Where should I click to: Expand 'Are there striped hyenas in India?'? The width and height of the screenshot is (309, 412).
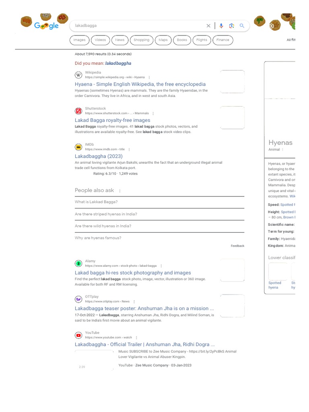pyautogui.click(x=159, y=214)
